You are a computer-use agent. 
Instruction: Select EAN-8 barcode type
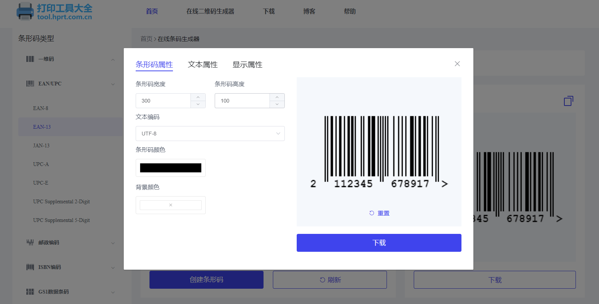[41, 108]
